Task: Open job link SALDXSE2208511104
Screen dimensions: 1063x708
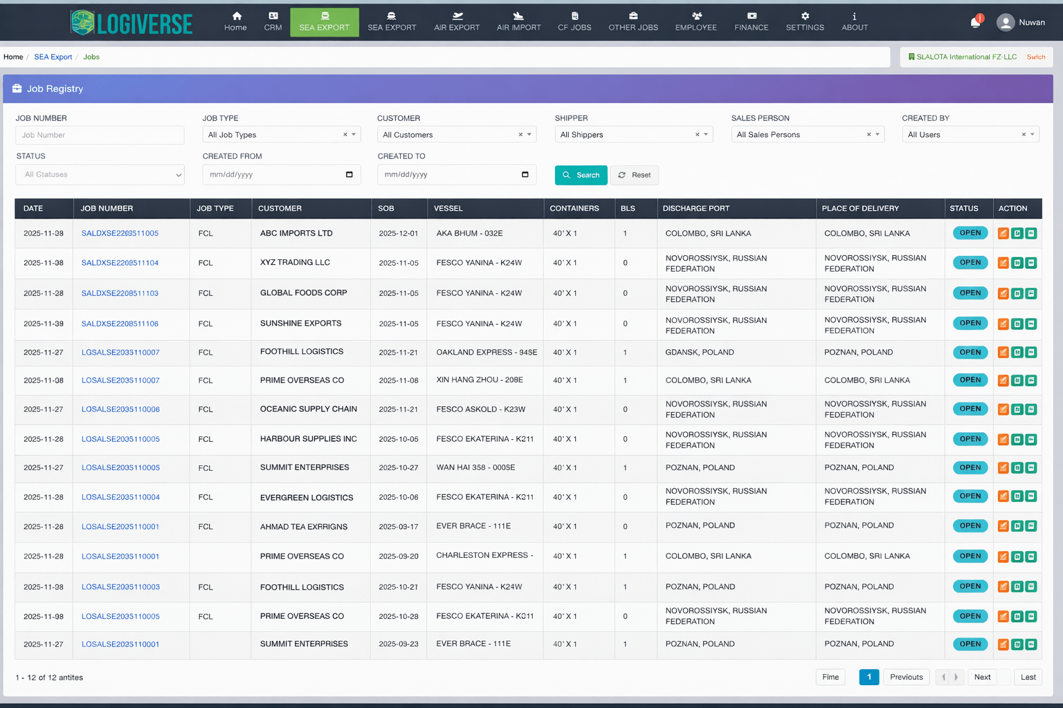Action: pos(120,263)
